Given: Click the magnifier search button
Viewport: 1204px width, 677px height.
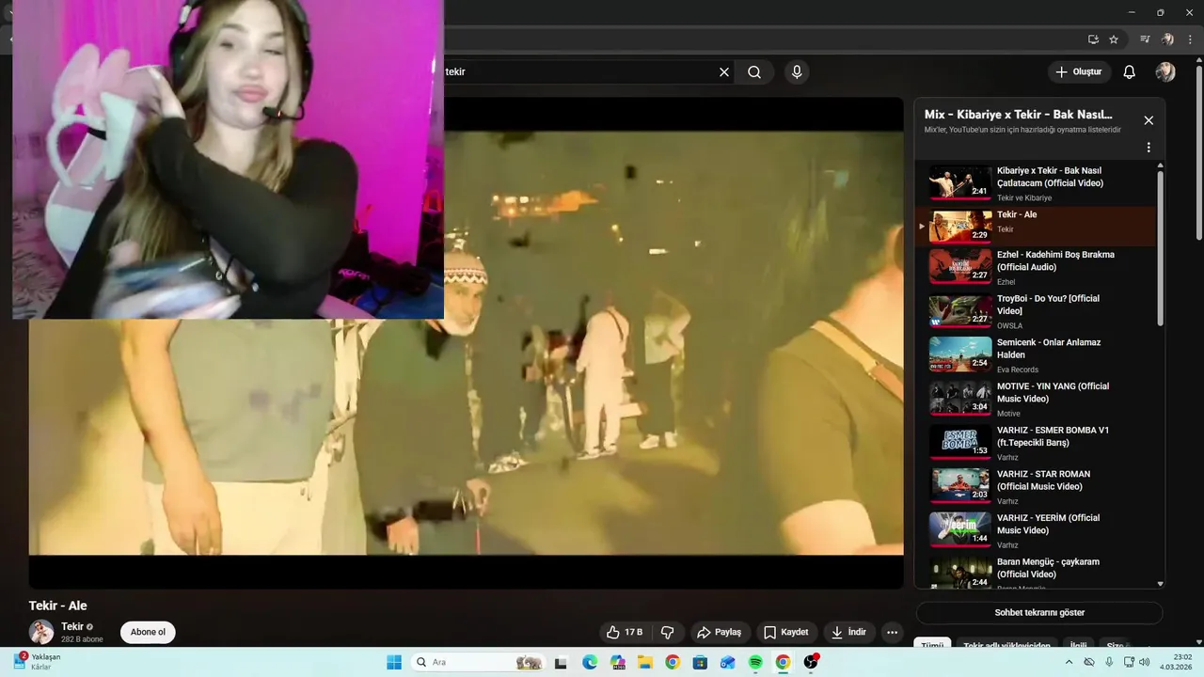Looking at the screenshot, I should tap(754, 71).
